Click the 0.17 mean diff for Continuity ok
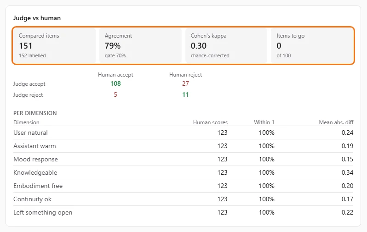This screenshot has width=367, height=232. point(347,199)
